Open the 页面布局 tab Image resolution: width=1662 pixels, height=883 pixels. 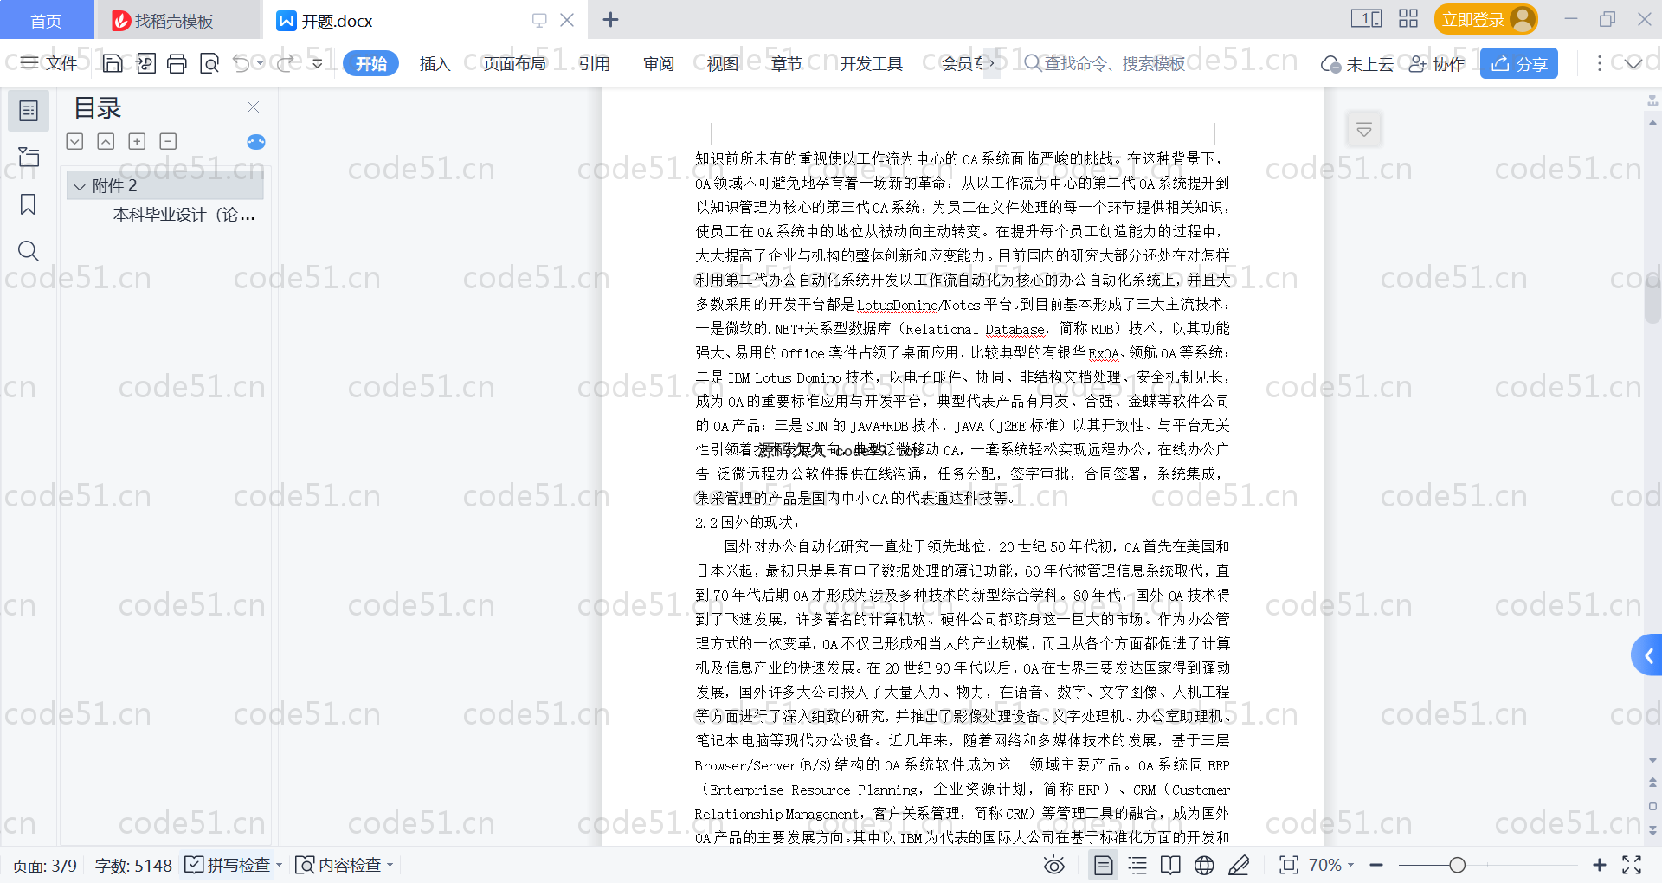coord(514,63)
